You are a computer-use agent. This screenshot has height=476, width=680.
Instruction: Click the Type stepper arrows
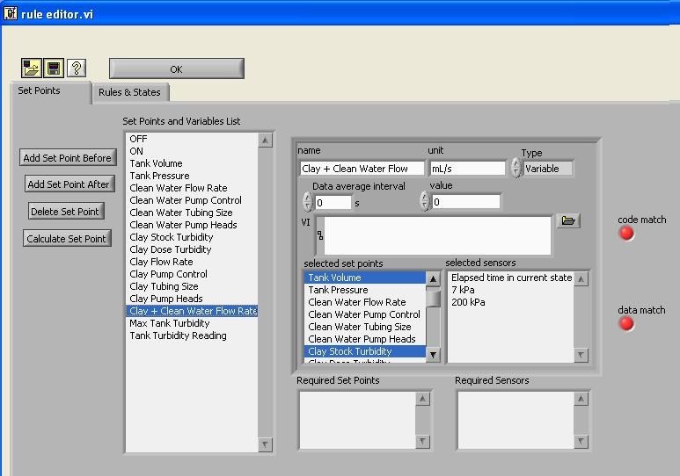tap(515, 168)
